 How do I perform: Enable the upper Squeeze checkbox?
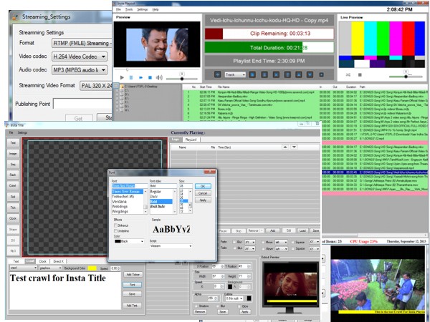(x=293, y=242)
